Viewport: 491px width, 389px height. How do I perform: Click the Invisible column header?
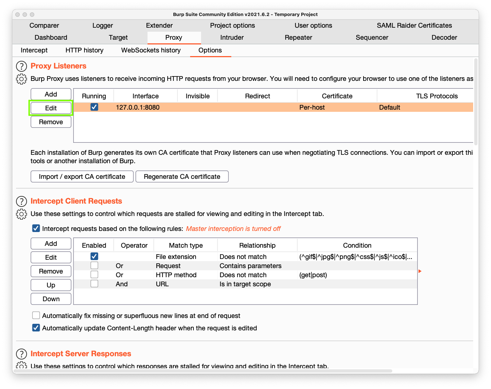[x=198, y=96]
